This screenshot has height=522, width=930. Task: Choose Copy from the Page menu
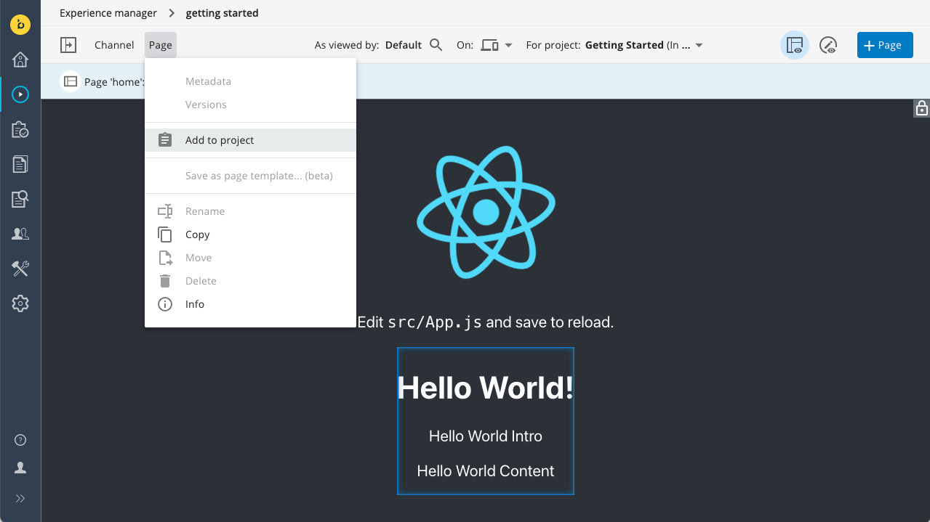pyautogui.click(x=250, y=235)
